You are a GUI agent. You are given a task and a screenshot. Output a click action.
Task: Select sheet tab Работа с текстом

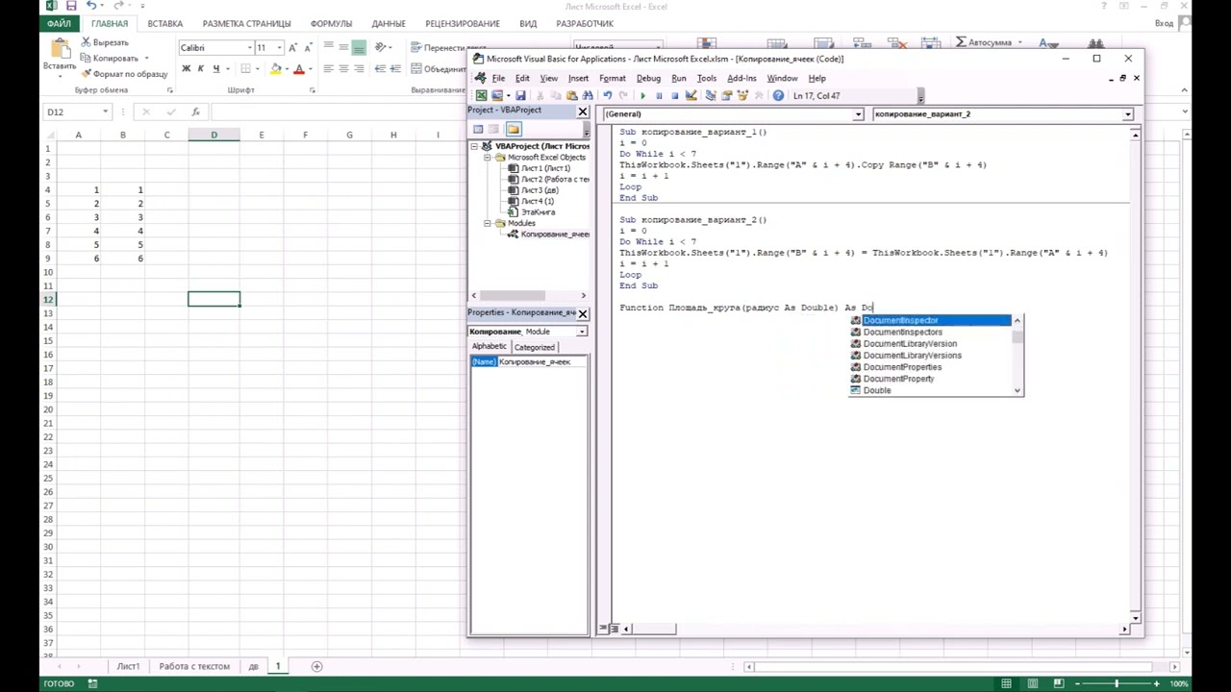coord(194,666)
